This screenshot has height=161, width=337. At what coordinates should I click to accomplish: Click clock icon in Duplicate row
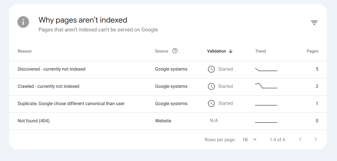pos(211,103)
